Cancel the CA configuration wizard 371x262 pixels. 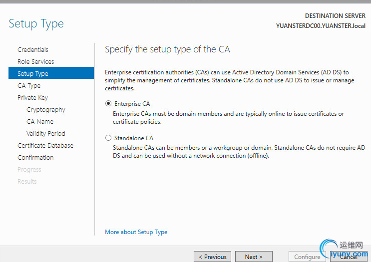349,257
